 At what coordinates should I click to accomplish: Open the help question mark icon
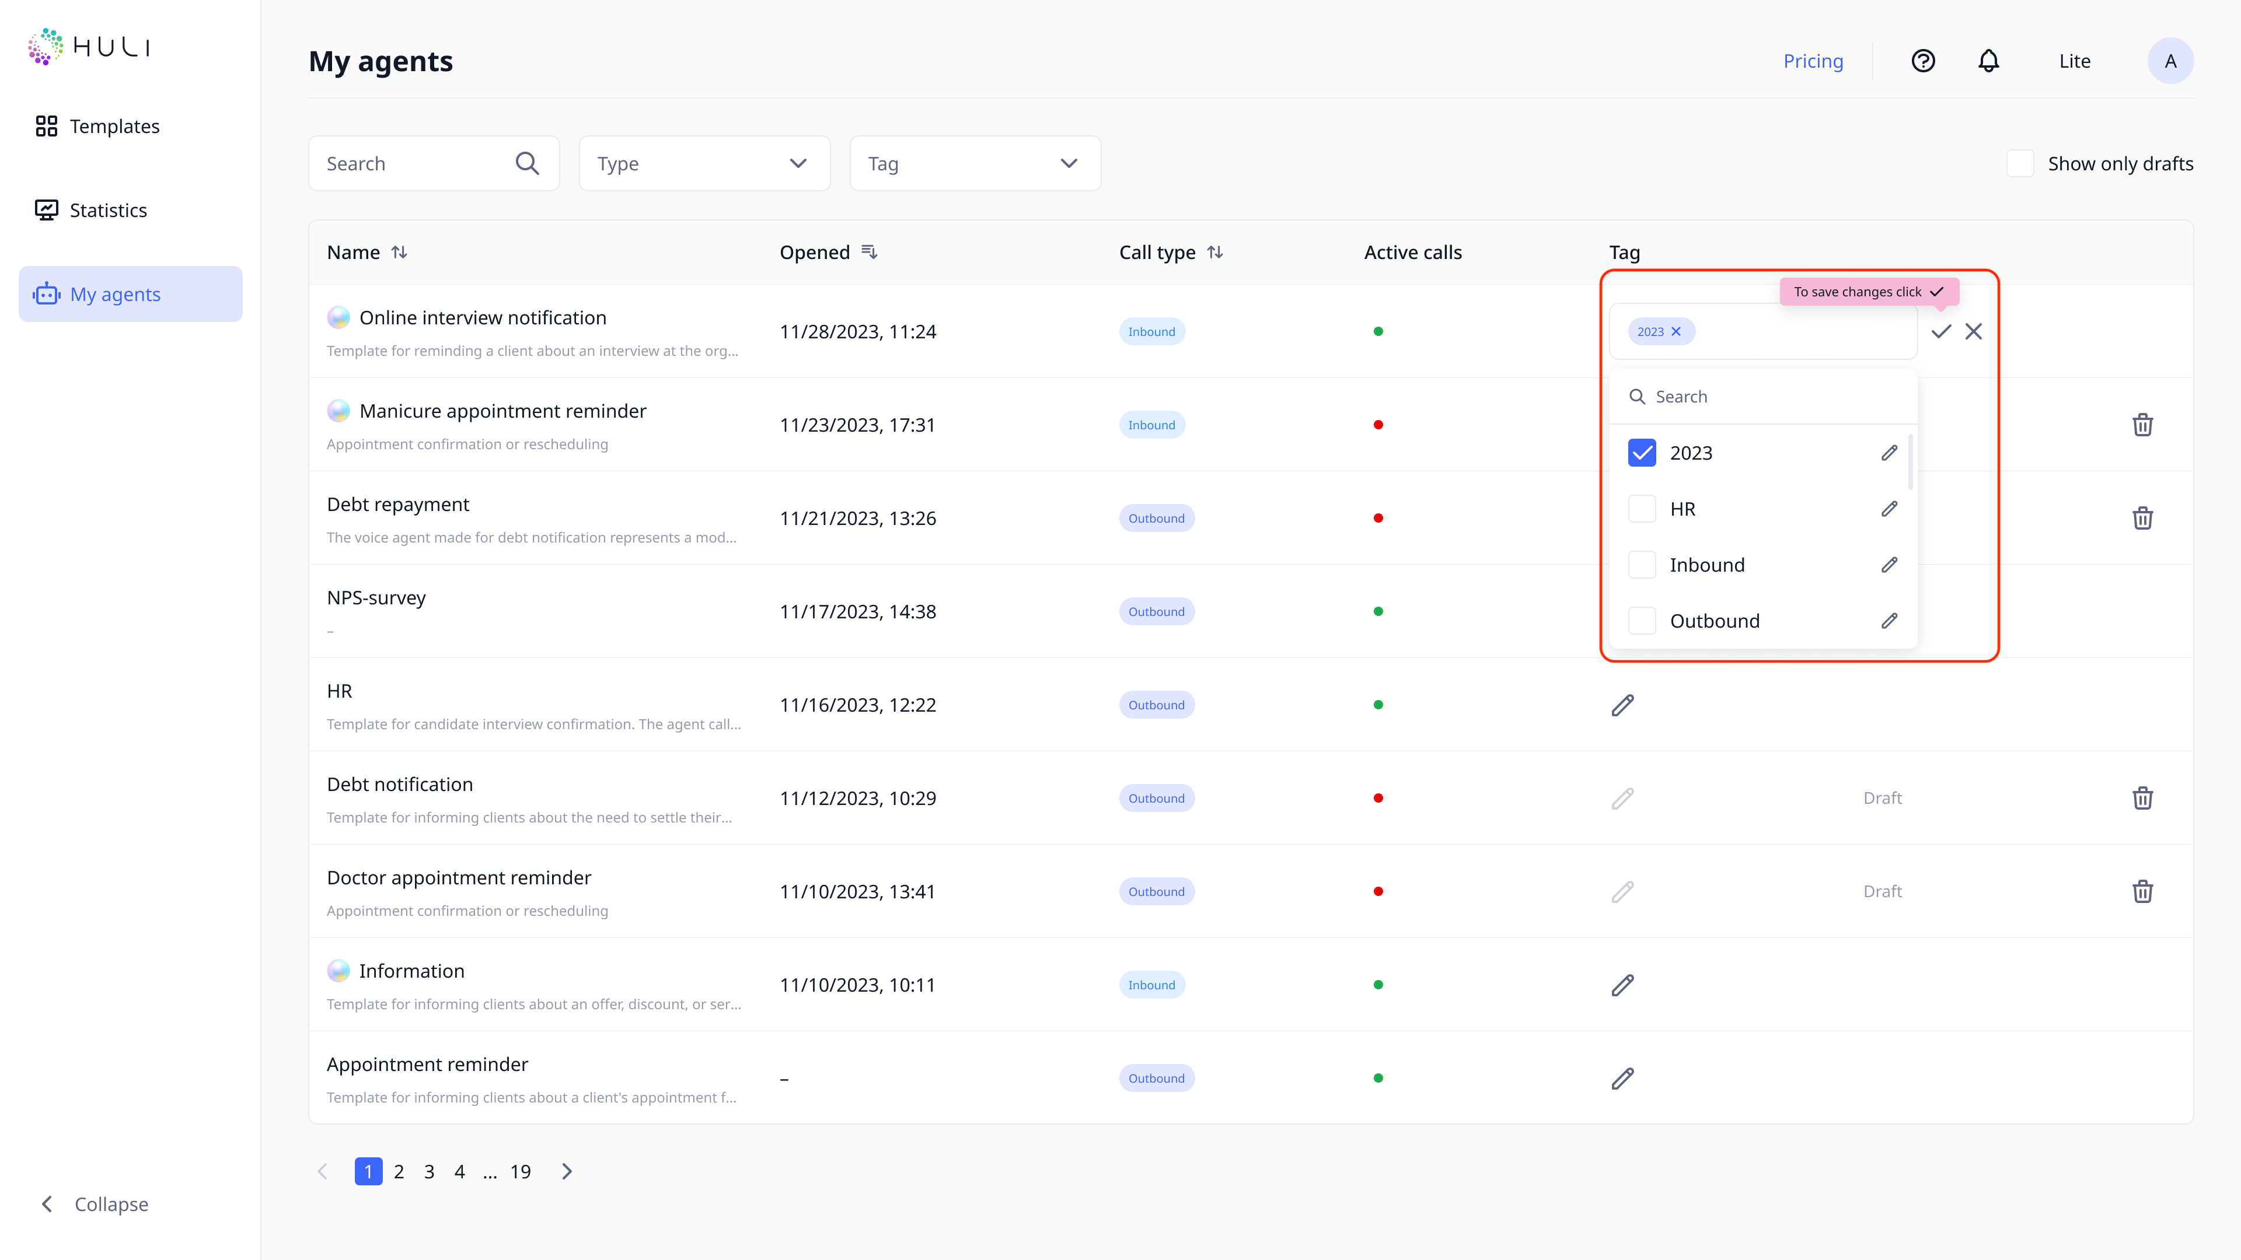[1922, 61]
